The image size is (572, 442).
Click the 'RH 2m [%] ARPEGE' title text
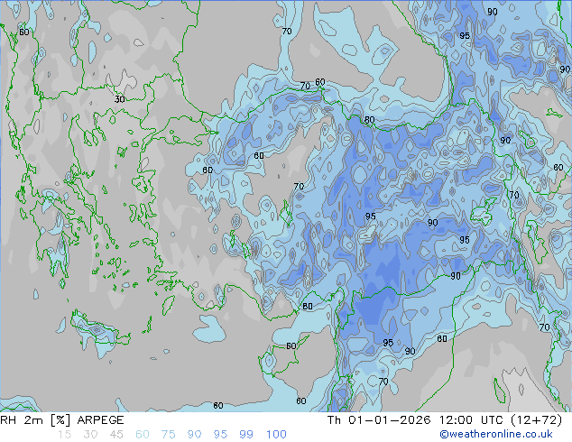pos(62,420)
